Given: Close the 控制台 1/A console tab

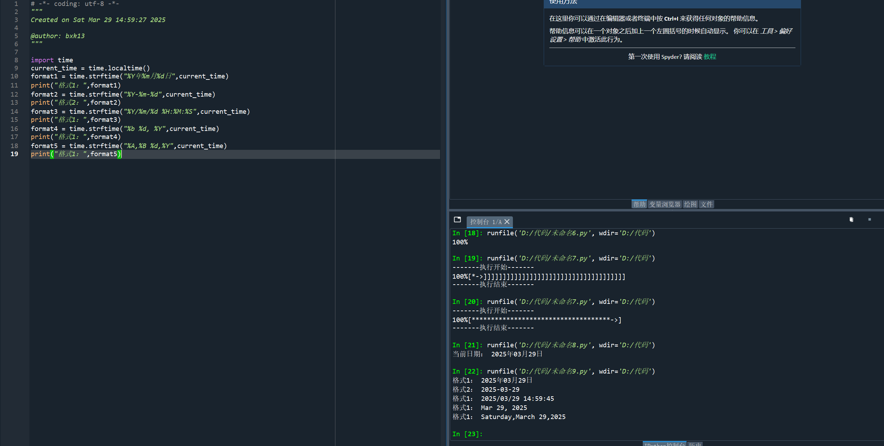Looking at the screenshot, I should 507,222.
